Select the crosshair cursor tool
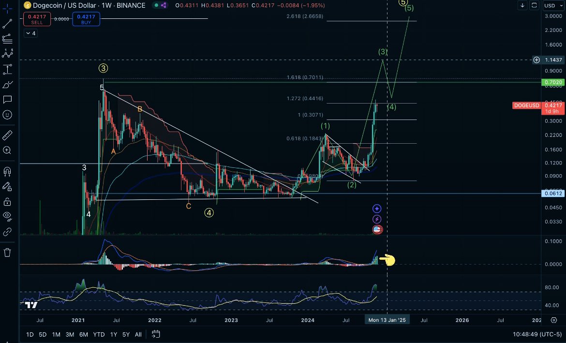The image size is (566, 343). (7, 8)
